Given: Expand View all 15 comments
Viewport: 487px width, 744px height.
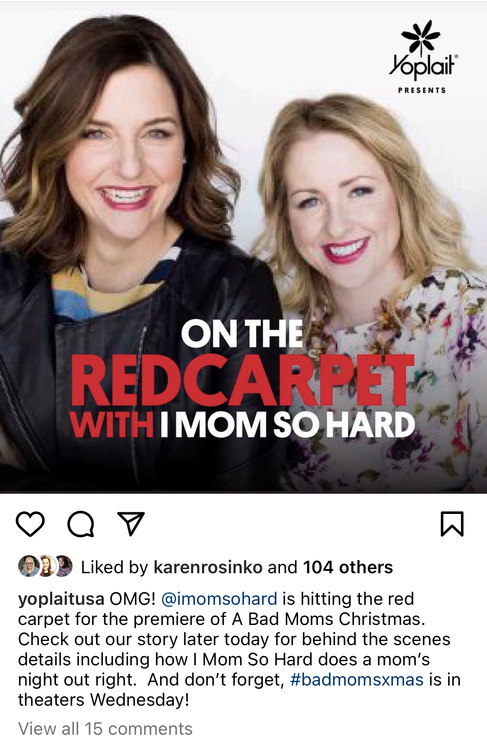Looking at the screenshot, I should coord(105,729).
